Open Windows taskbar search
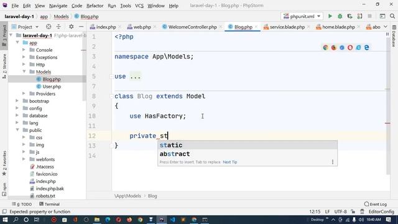This screenshot has height=224, width=398. (x=16, y=220)
